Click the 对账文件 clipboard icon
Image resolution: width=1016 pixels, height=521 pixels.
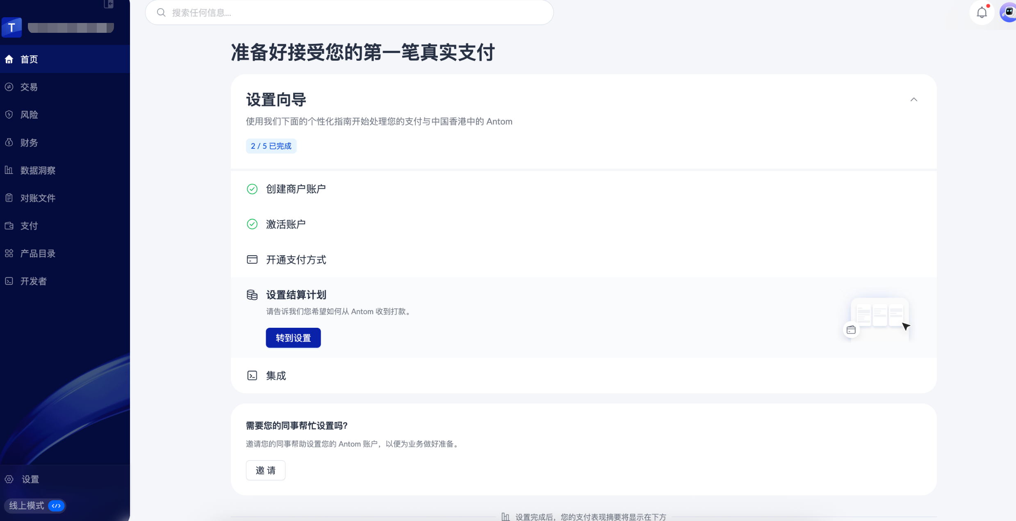(x=9, y=198)
